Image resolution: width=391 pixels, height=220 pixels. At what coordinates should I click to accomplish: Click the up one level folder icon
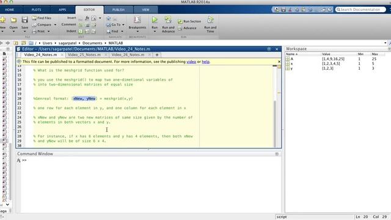click(x=16, y=43)
